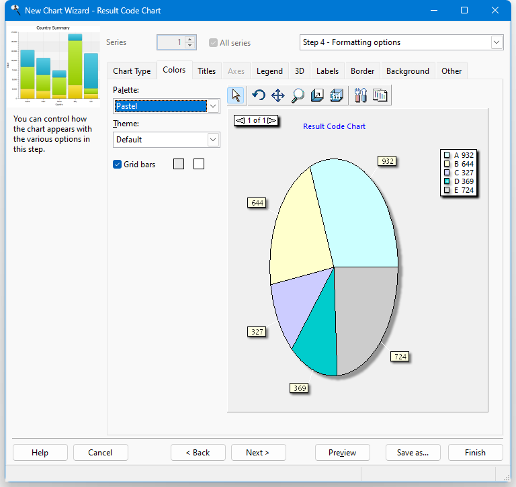
Task: Click the 369 data label
Action: (x=300, y=388)
